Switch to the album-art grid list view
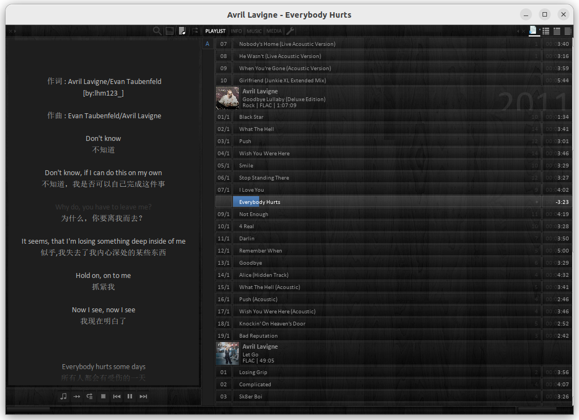This screenshot has height=420, width=579. click(546, 31)
